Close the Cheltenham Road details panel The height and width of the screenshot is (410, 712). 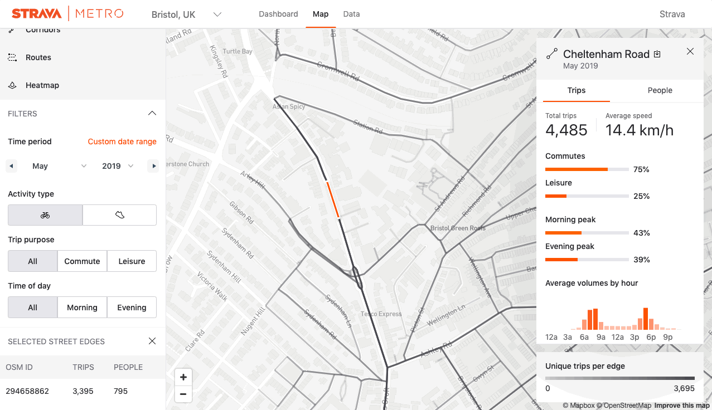pyautogui.click(x=690, y=51)
